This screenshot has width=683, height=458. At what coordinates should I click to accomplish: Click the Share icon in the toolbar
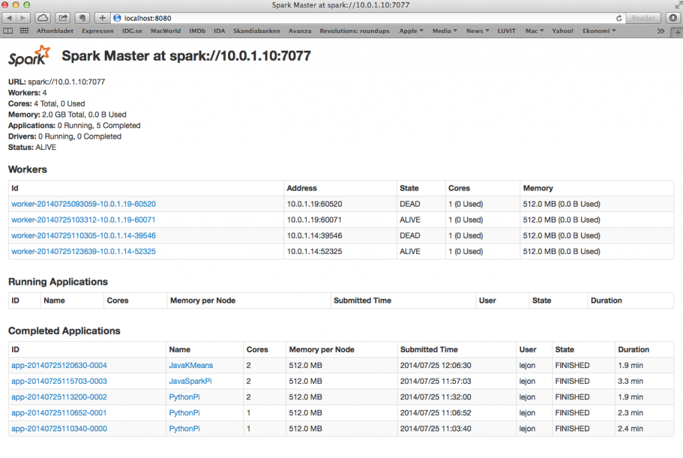62,18
